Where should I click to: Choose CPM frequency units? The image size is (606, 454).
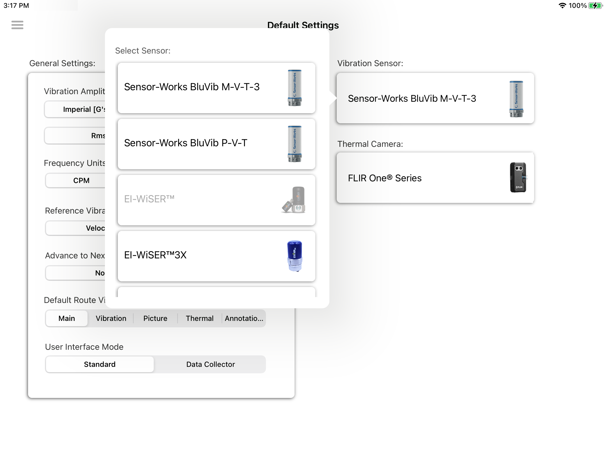[75, 180]
